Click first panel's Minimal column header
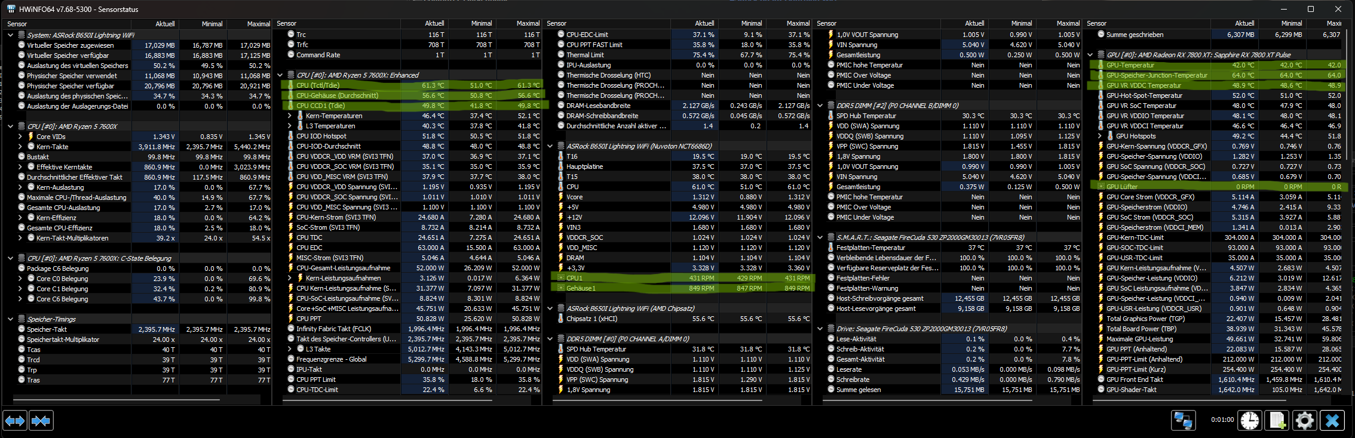Screen dimensions: 1355x438 (203, 24)
